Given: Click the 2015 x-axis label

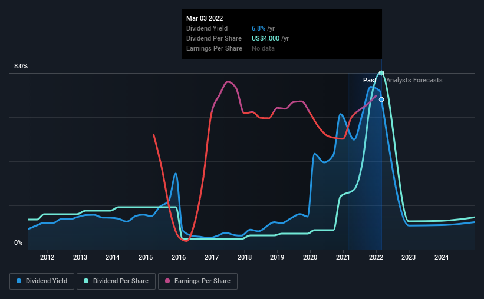Looking at the screenshot, I should [146, 257].
